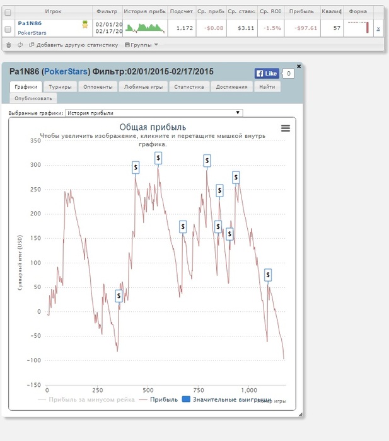
Task: Switch to the Опубликовать tab
Action: [x=33, y=98]
